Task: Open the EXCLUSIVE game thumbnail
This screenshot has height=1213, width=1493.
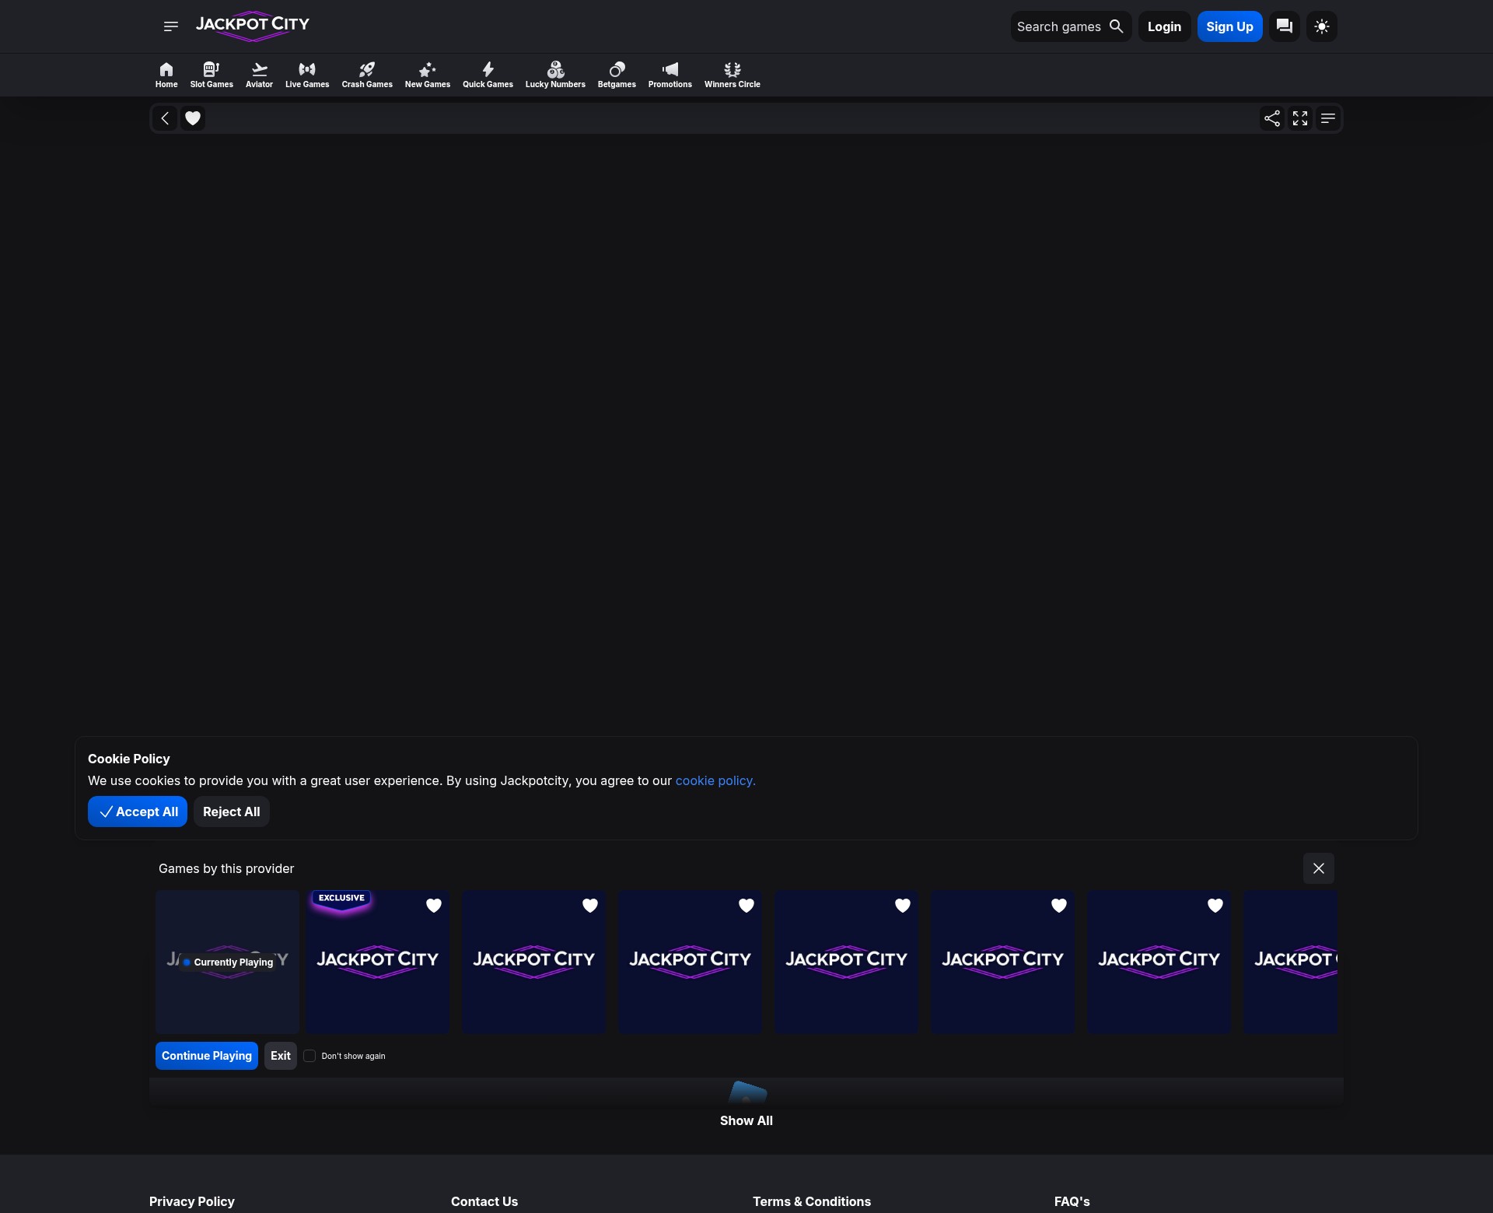Action: [377, 962]
